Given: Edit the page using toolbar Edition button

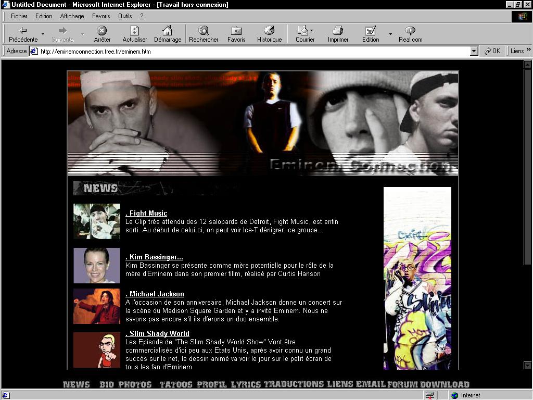Looking at the screenshot, I should click(371, 34).
